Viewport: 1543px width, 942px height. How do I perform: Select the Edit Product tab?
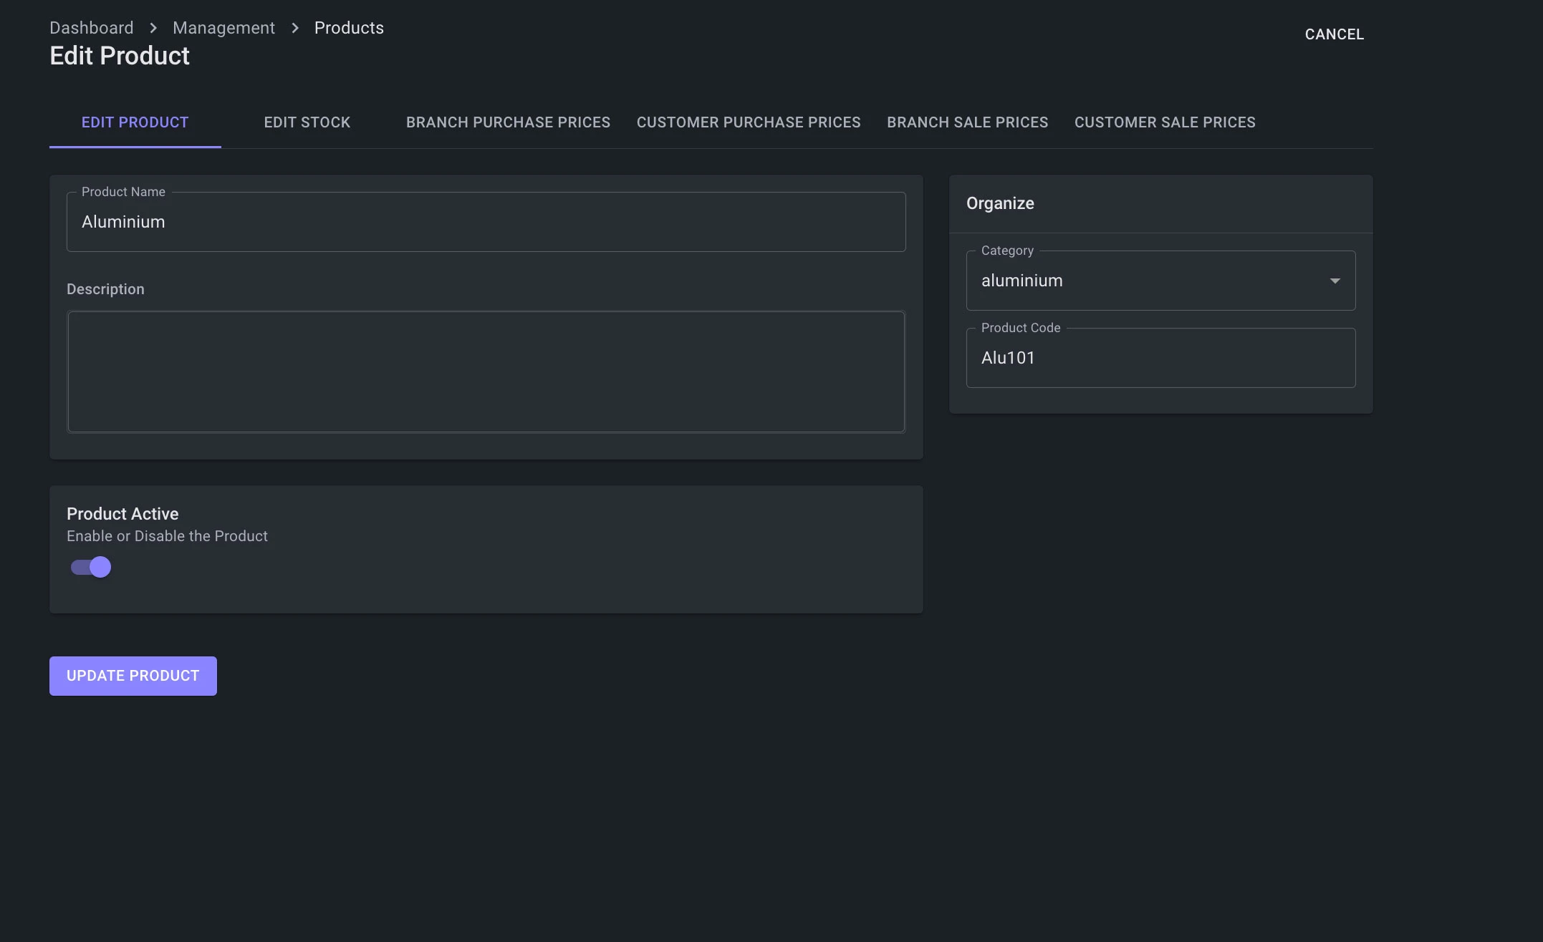[135, 122]
